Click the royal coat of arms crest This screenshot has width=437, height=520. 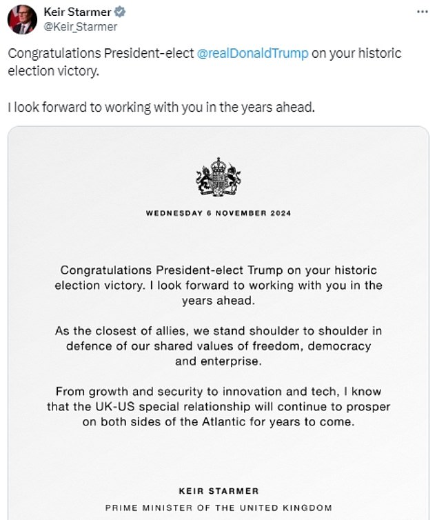pyautogui.click(x=218, y=177)
